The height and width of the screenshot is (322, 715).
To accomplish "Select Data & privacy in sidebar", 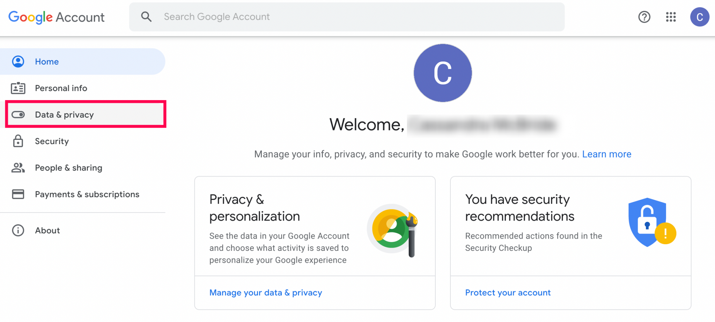I will tap(64, 114).
